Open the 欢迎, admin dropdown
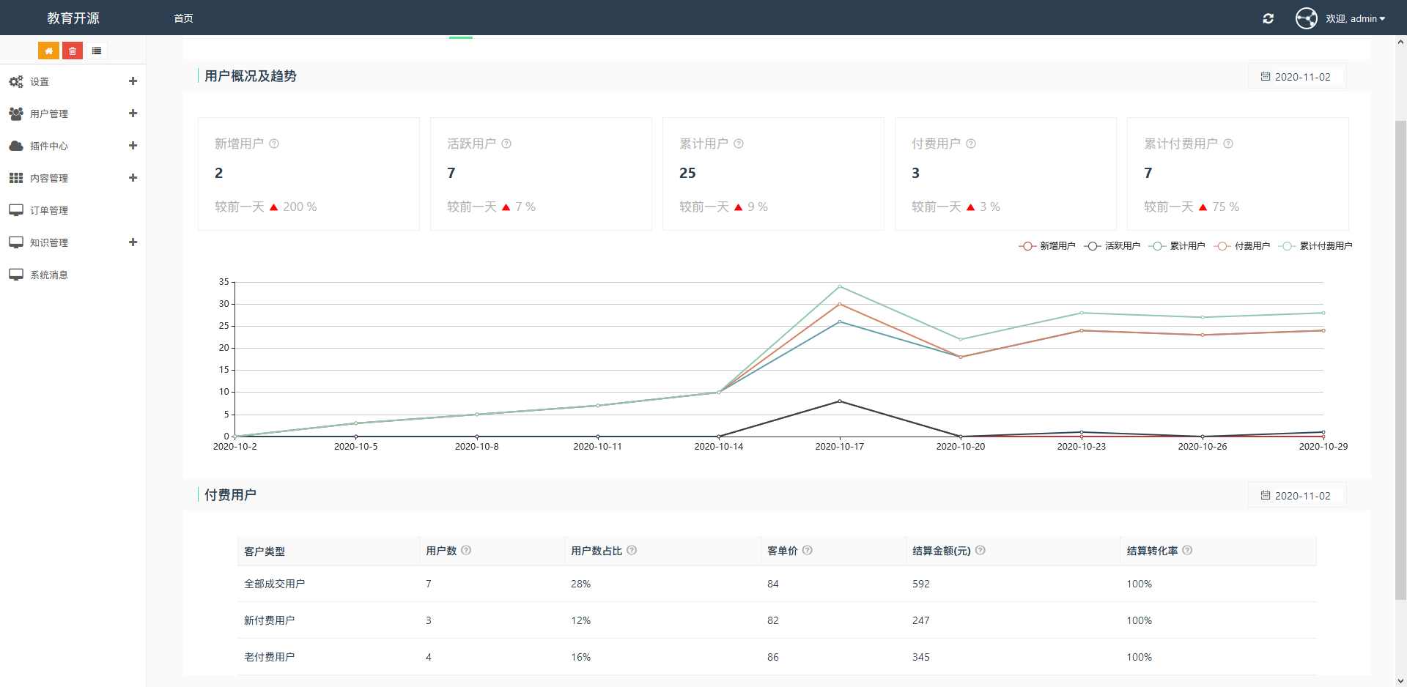The height and width of the screenshot is (687, 1407). [1355, 18]
